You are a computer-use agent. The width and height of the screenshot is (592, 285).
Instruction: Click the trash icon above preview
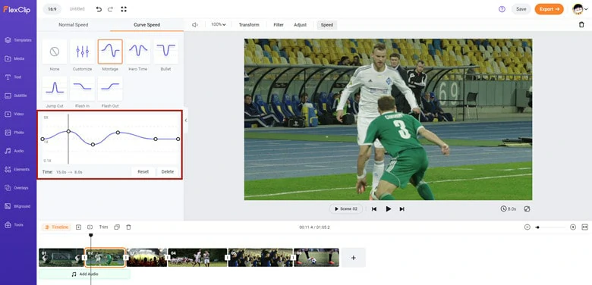pyautogui.click(x=581, y=24)
